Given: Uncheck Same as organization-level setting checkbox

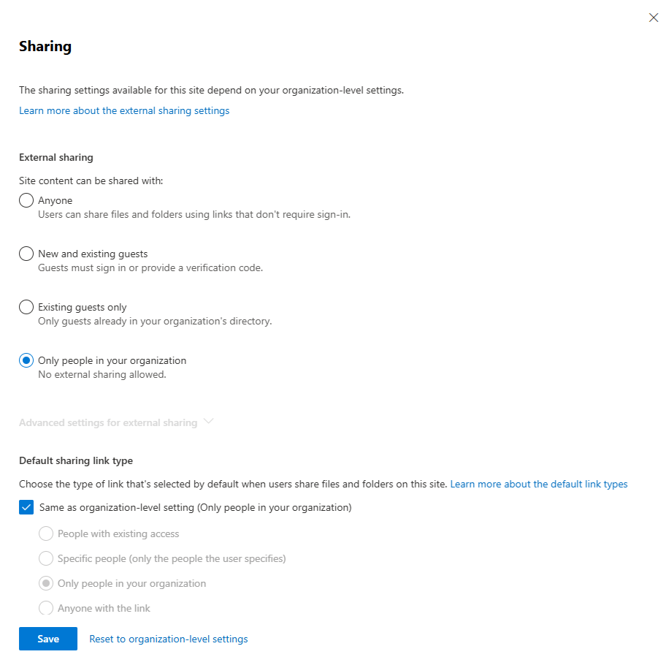Looking at the screenshot, I should (x=26, y=507).
